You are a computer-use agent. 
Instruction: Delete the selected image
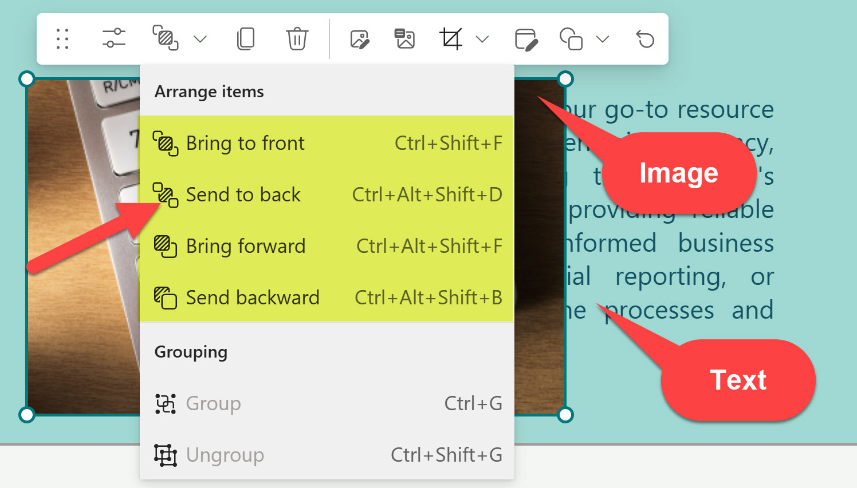(297, 39)
